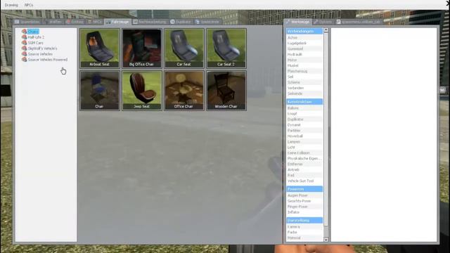The width and height of the screenshot is (450, 253).
Task: Spawn the blue Chair
Action: 100,91
